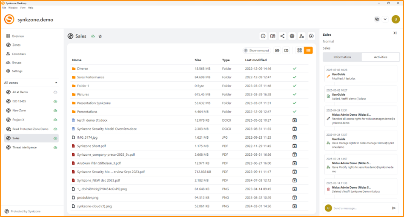The image size is (404, 217).
Task: Click the Send a message input field
Action: [x=360, y=208]
